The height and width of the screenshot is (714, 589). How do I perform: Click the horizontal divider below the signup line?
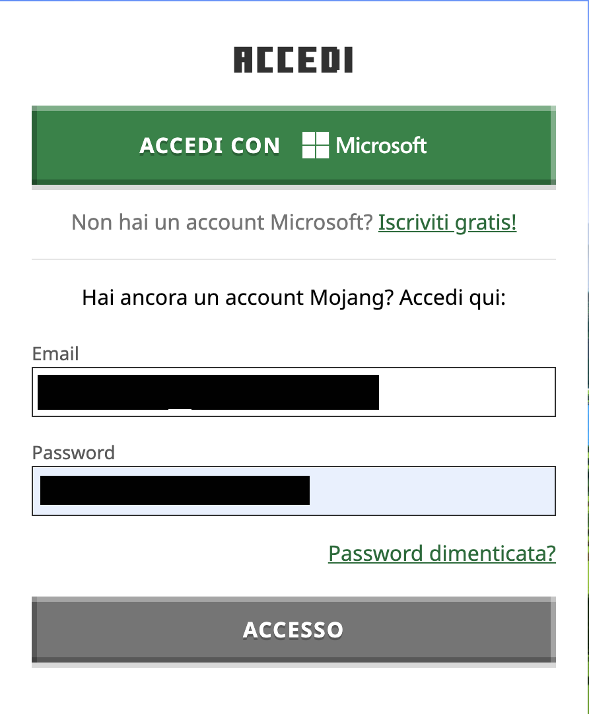[293, 259]
